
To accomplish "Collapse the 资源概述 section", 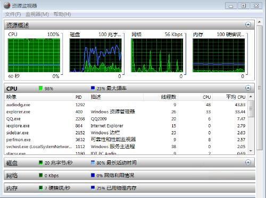I will point(248,24).
